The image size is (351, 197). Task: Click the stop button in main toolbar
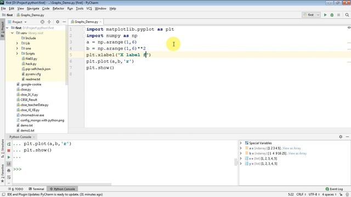click(x=338, y=15)
